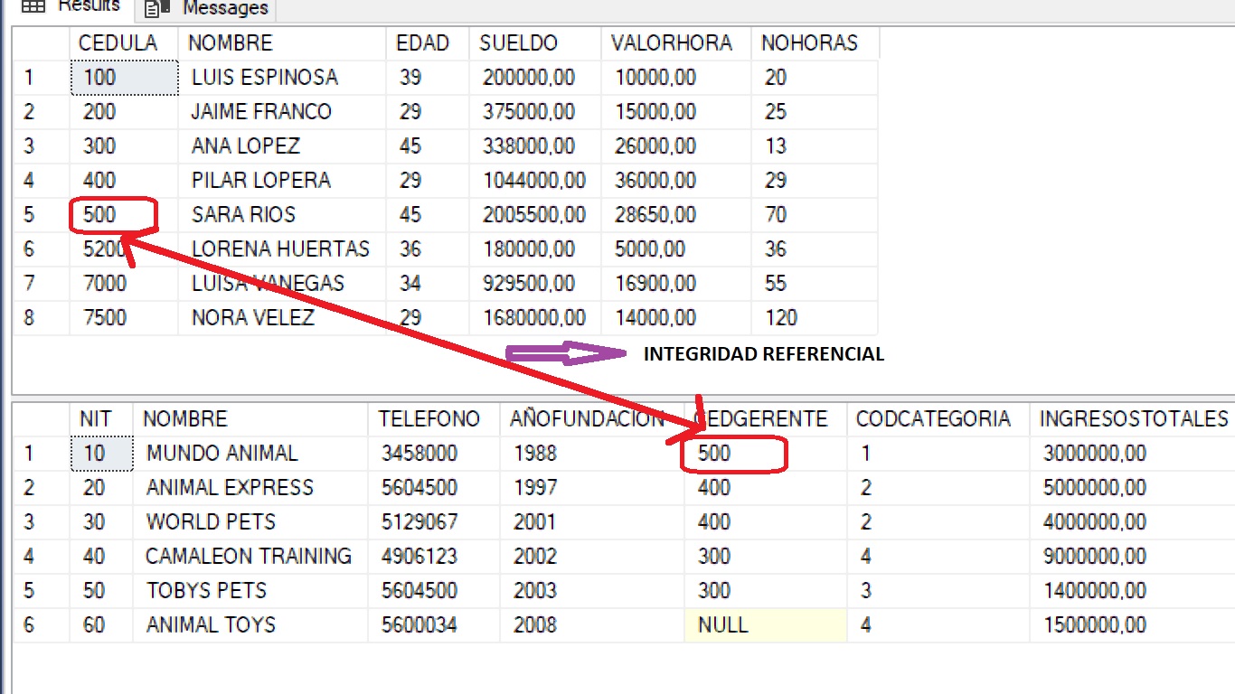Select the telefono 4906123 cell
This screenshot has width=1235, height=694.
coord(434,557)
